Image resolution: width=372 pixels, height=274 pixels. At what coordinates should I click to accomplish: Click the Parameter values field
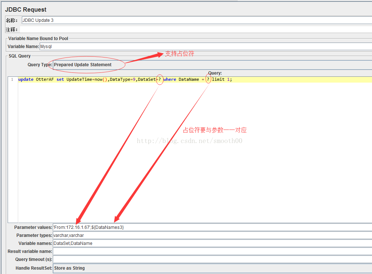(212, 227)
